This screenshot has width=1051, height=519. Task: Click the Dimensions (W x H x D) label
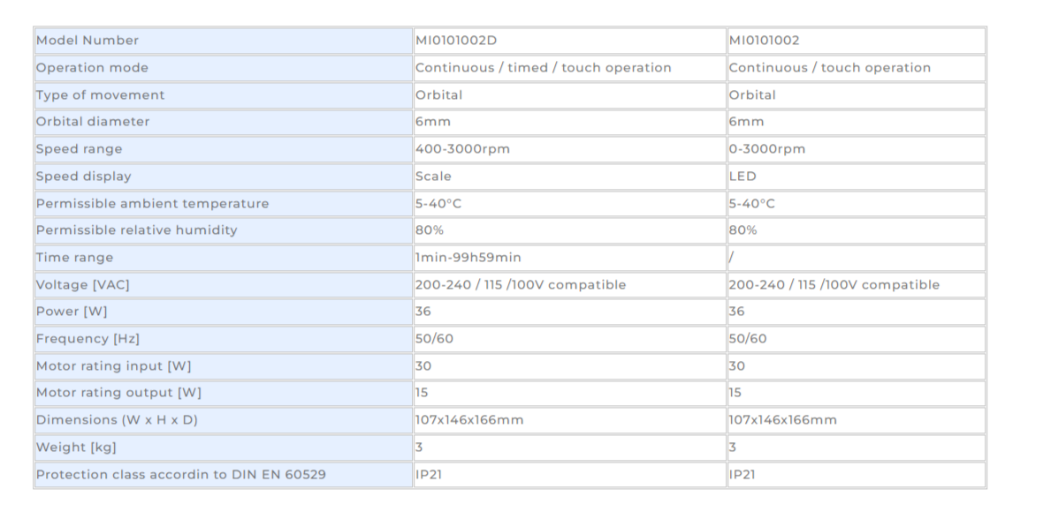224,420
